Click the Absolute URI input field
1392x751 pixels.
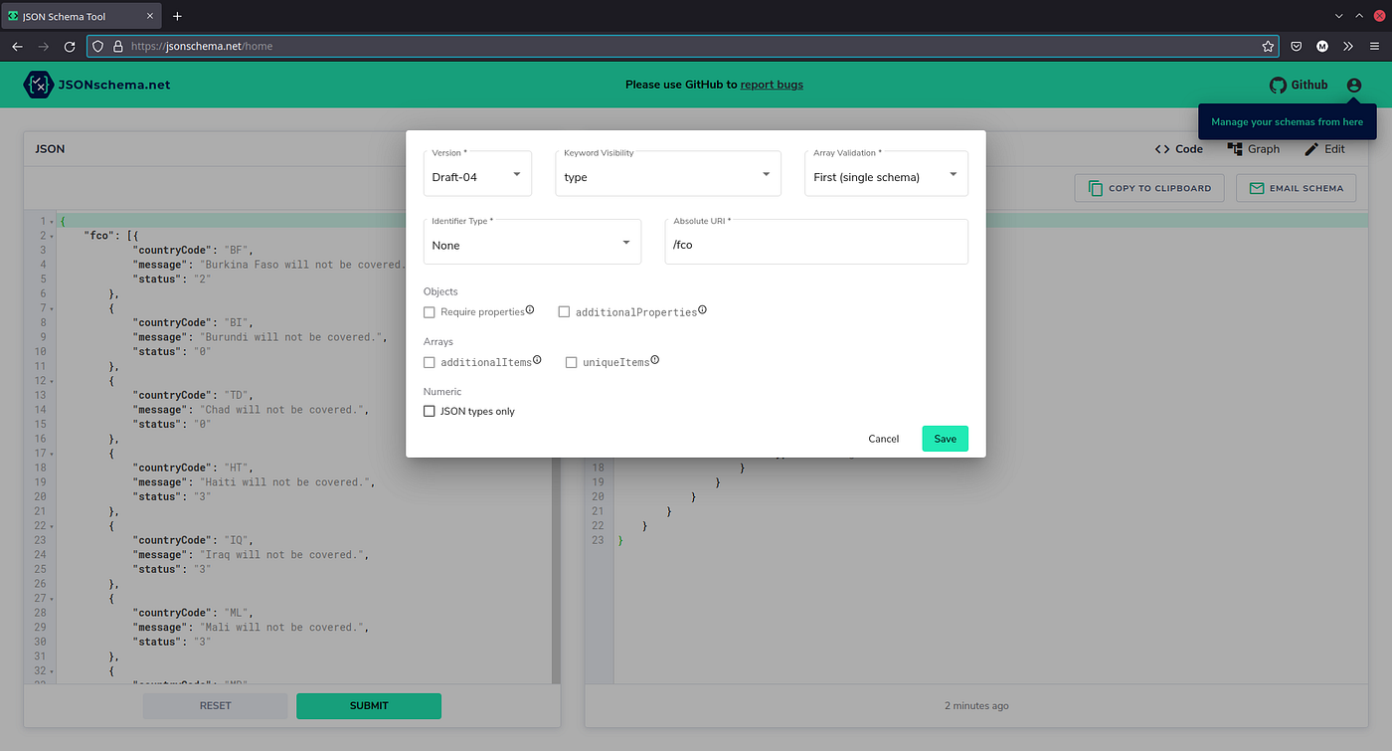[815, 242]
